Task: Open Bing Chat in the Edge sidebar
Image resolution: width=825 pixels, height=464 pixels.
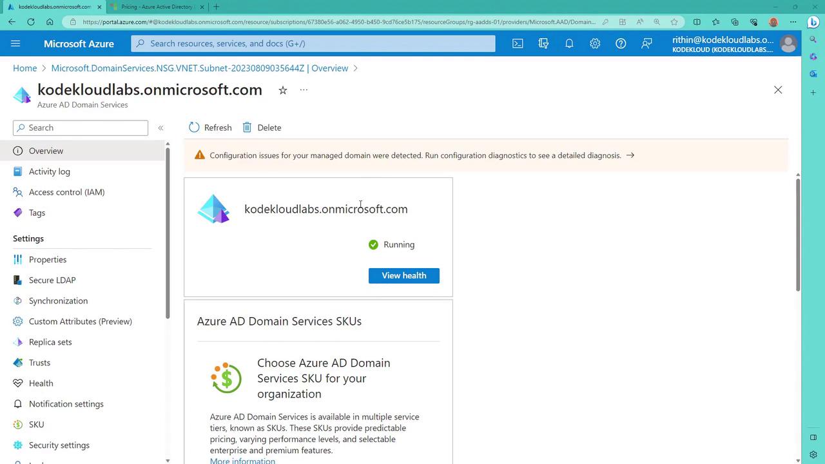Action: pyautogui.click(x=813, y=22)
